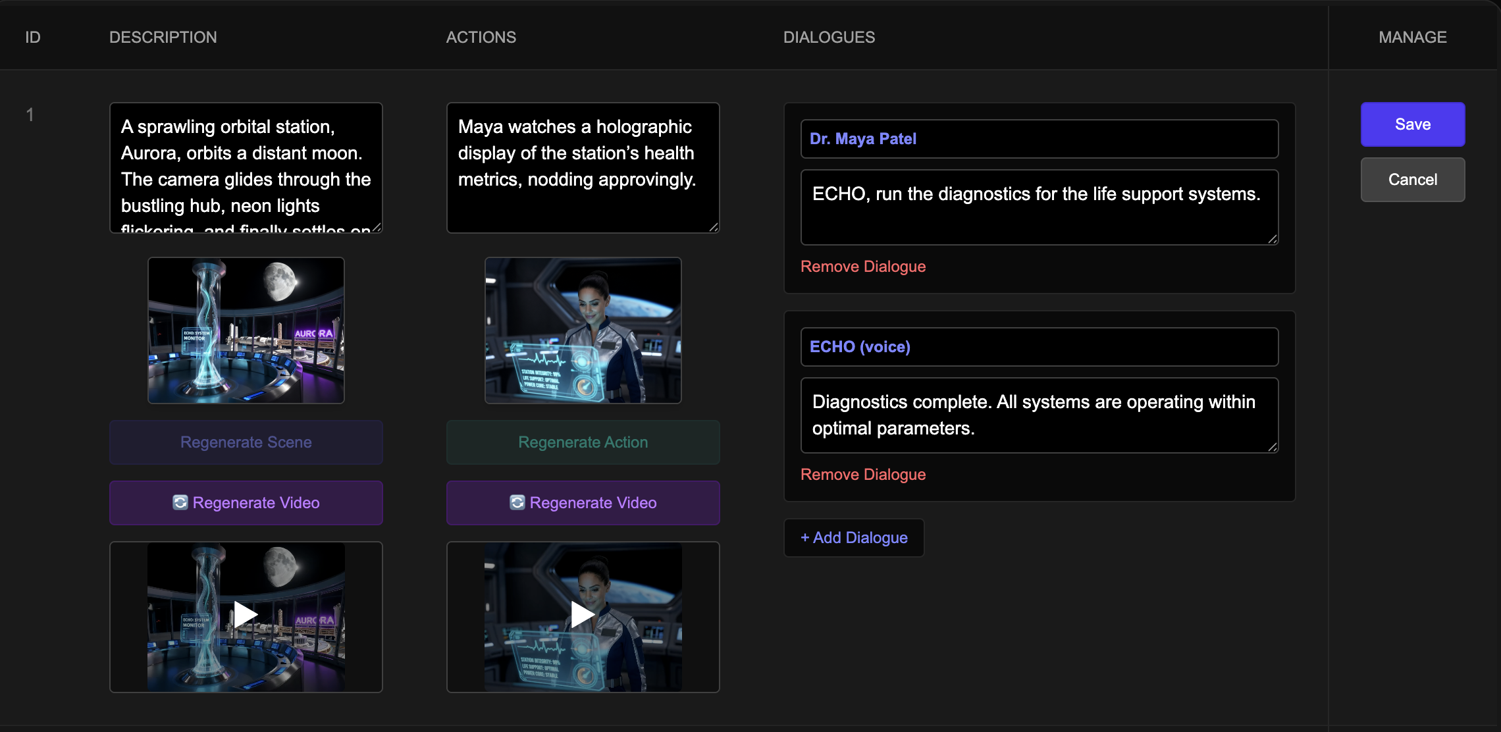Edit the ECHO (voice) speaker field

click(x=1039, y=347)
